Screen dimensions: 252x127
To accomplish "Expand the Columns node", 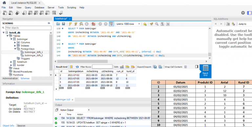I will (15, 42).
